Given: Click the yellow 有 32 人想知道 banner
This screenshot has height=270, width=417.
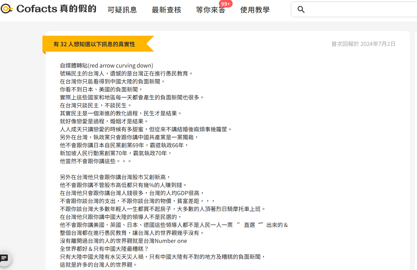Looking at the screenshot, I should click(x=94, y=44).
